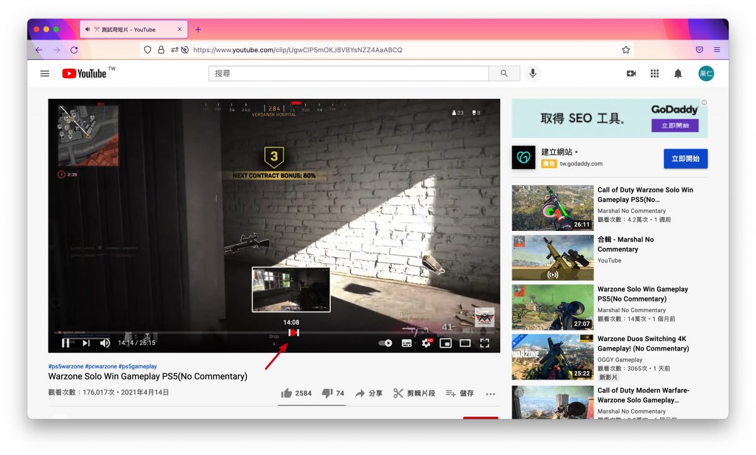
Task: Open a new browser tab with plus
Action: [x=198, y=30]
